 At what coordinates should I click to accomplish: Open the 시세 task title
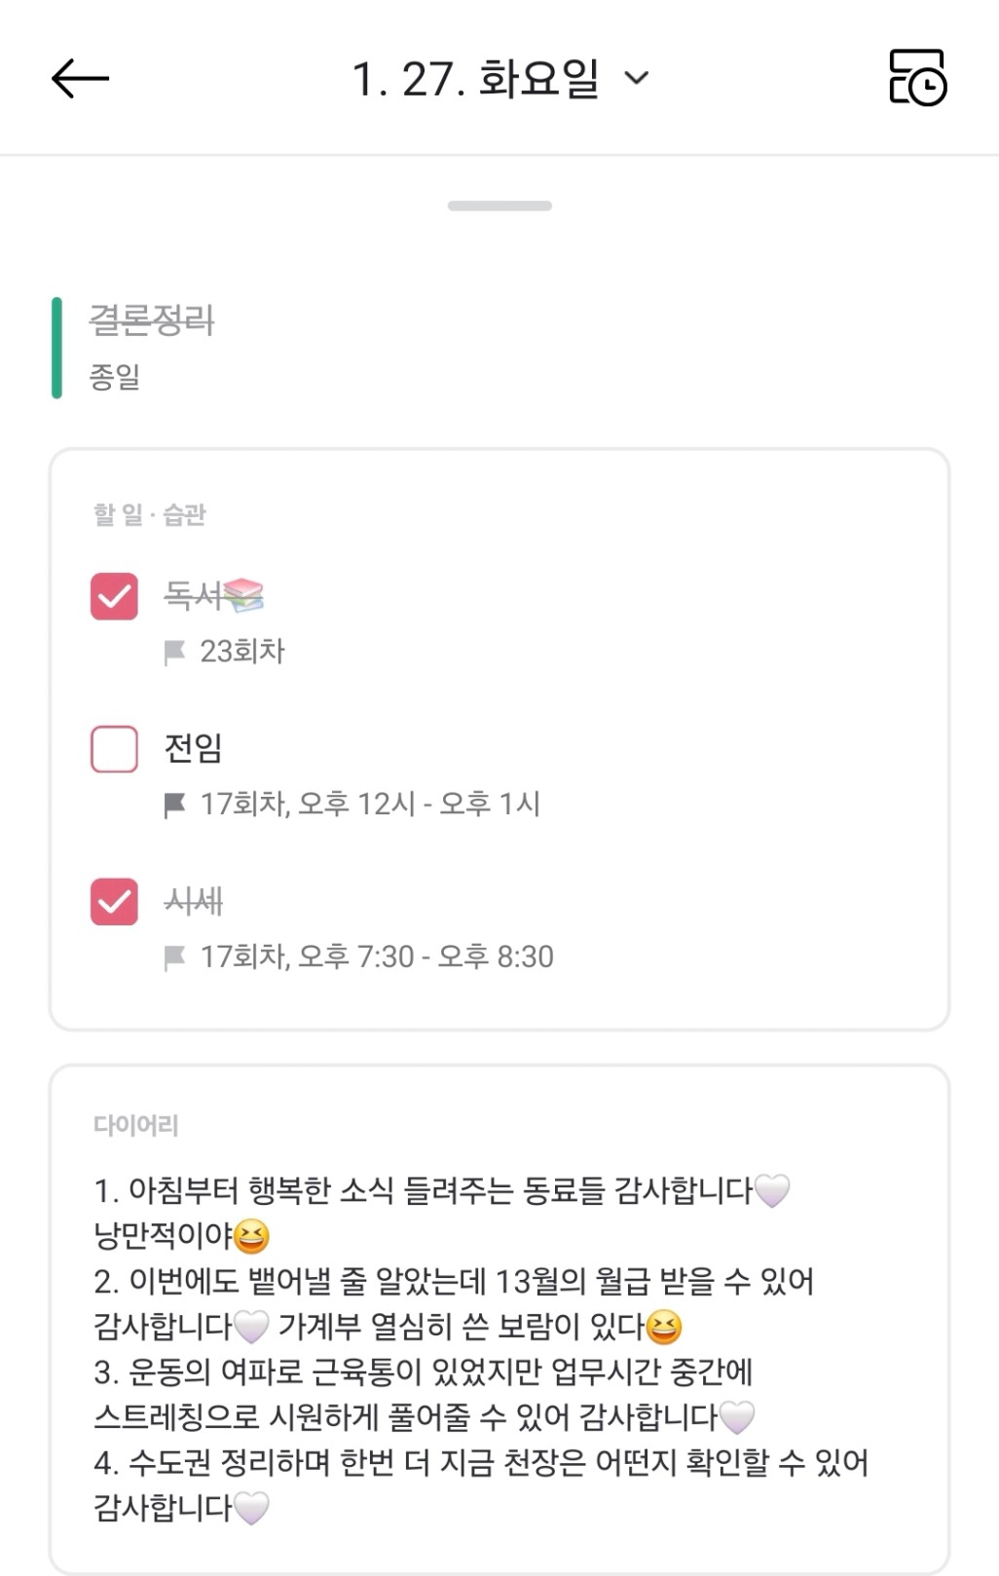click(194, 901)
